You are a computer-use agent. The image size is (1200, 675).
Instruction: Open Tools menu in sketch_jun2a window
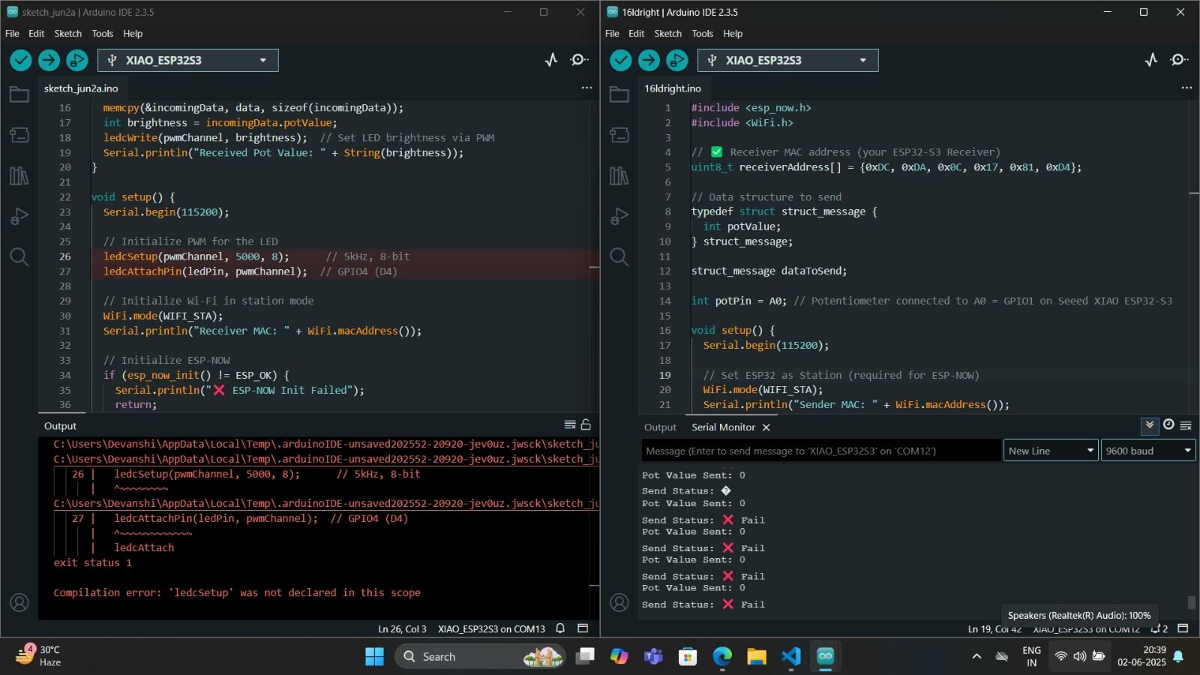point(103,34)
